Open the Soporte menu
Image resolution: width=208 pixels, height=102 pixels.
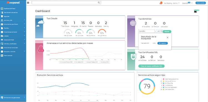click(x=187, y=3)
